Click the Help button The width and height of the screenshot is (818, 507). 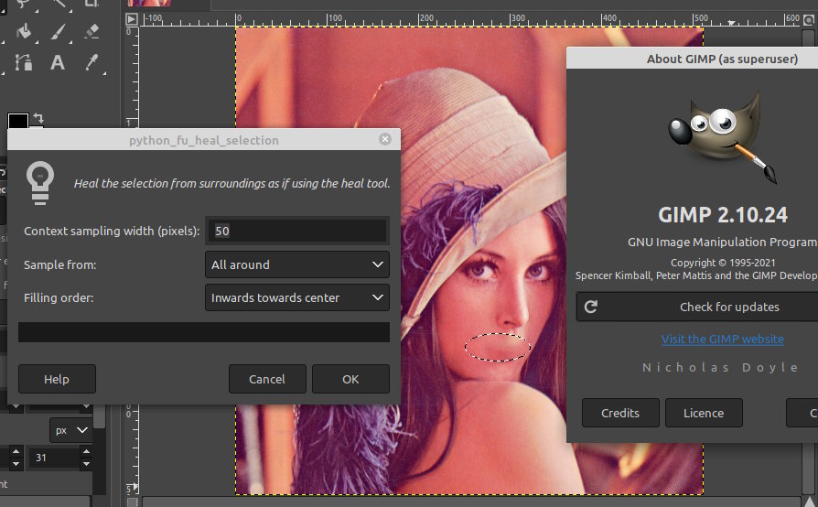coord(57,379)
